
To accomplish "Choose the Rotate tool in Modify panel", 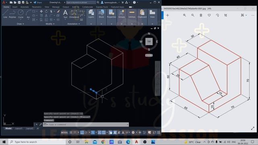I will point(46,11).
